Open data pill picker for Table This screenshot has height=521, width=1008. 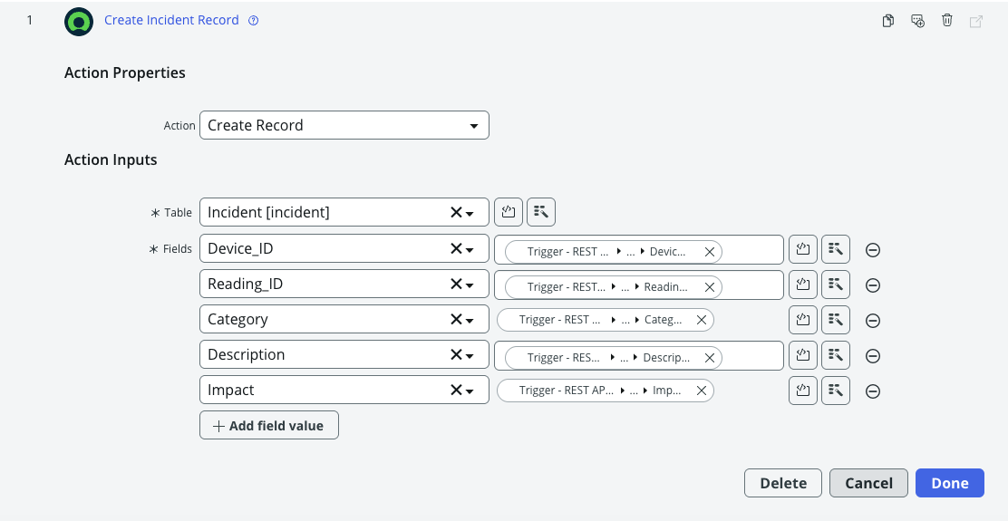[x=540, y=212]
